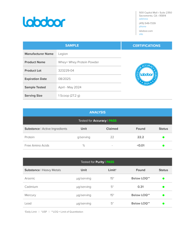Click 'Whey+ Whey Protein Powder' value

[x=79, y=62]
